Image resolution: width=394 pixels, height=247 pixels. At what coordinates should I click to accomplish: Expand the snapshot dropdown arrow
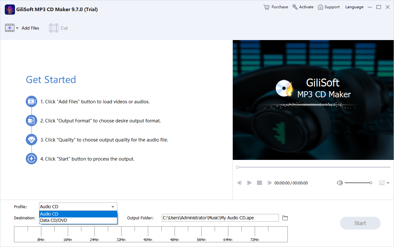(x=388, y=183)
